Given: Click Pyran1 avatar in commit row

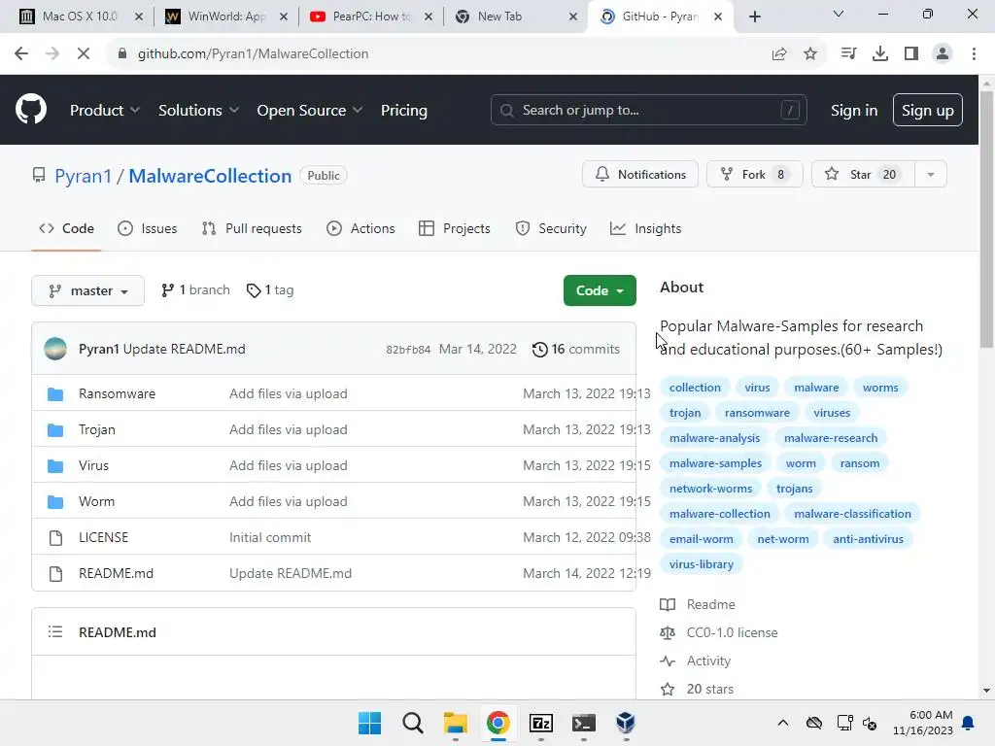Looking at the screenshot, I should click(x=55, y=349).
